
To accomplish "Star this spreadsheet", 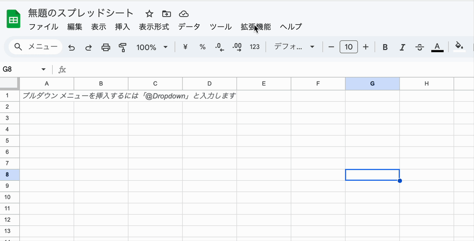I will tap(149, 14).
